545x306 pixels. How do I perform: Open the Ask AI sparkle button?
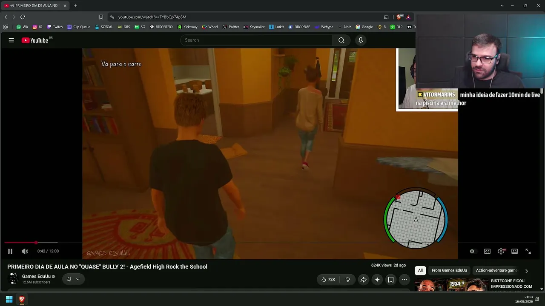[x=377, y=280]
